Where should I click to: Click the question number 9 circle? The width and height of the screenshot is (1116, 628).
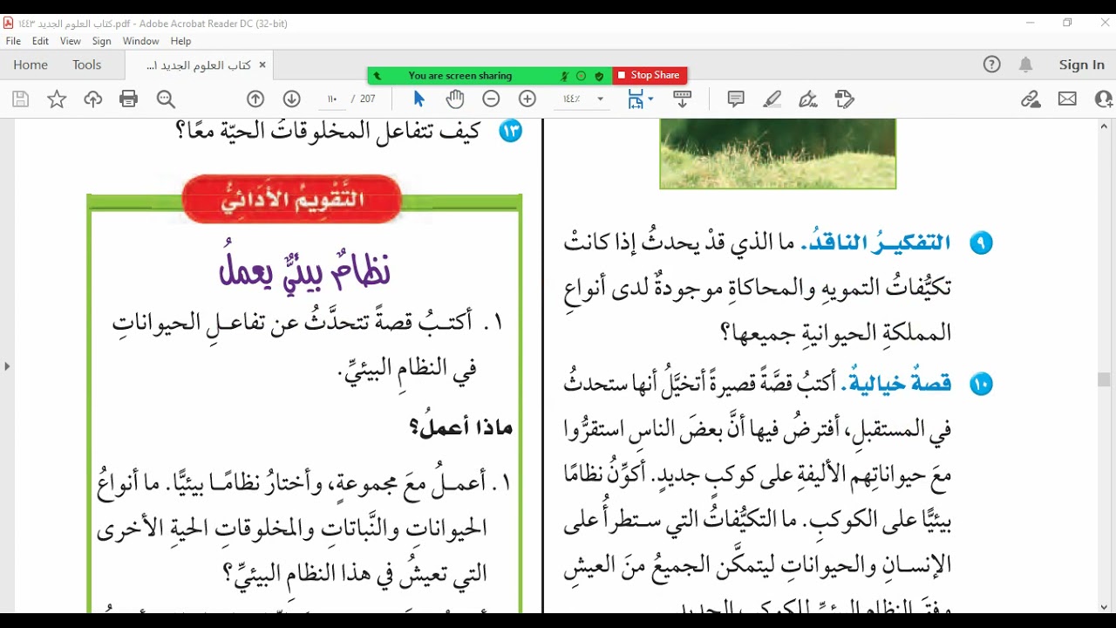coord(981,243)
